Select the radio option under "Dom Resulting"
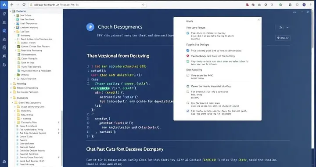Viewport: 316px width, 167px height. coord(188,76)
